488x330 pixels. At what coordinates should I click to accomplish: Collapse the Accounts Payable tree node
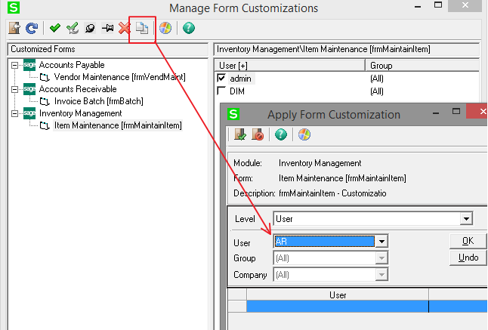point(15,66)
